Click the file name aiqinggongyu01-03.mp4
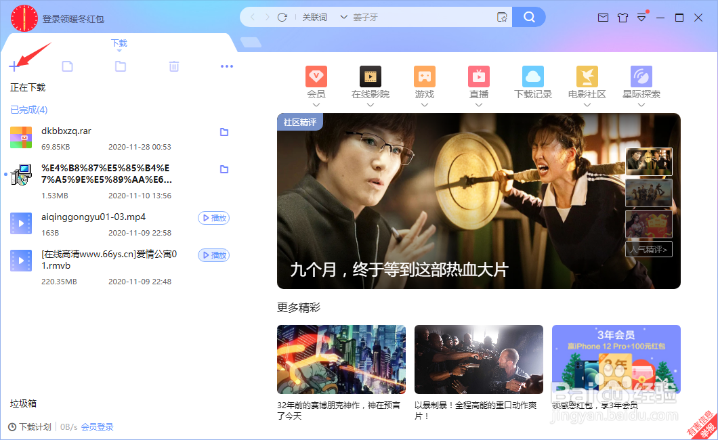Screen dimensions: 718x440 tap(93, 217)
